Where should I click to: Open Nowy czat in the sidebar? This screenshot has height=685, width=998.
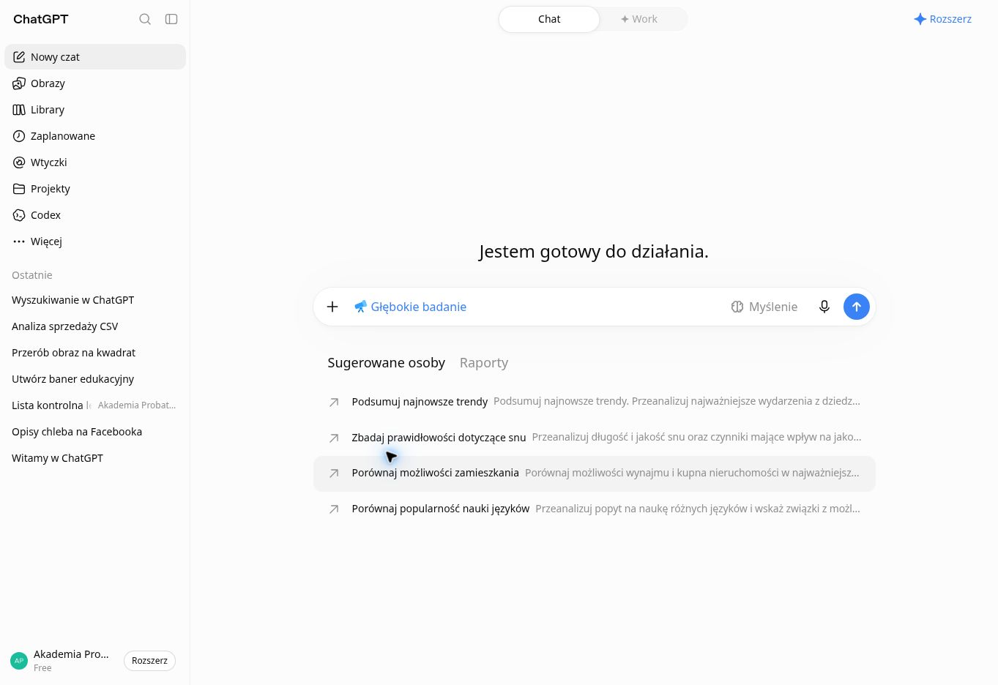click(95, 56)
